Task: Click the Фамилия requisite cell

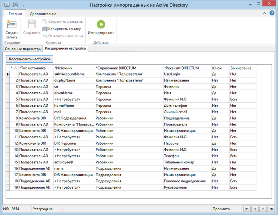Action: [x=187, y=87]
